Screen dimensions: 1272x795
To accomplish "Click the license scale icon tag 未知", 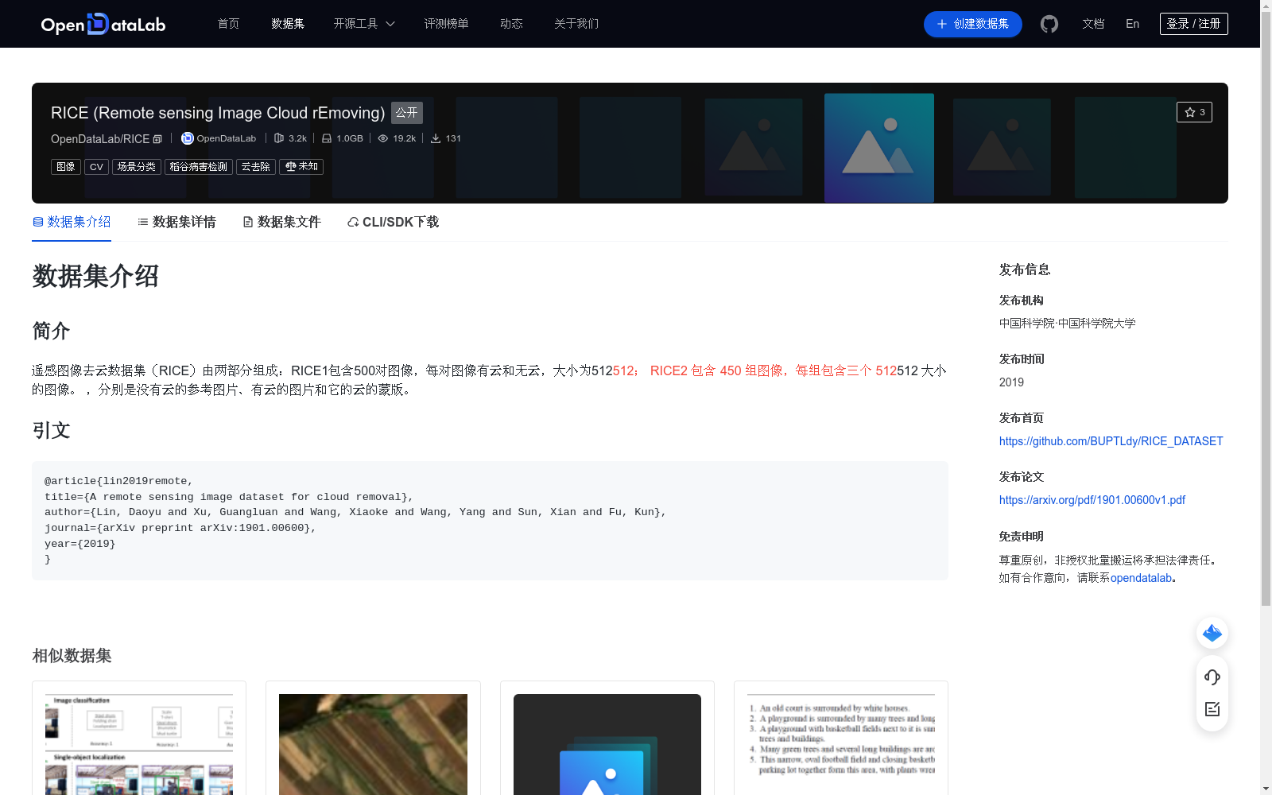I will pyautogui.click(x=301, y=167).
